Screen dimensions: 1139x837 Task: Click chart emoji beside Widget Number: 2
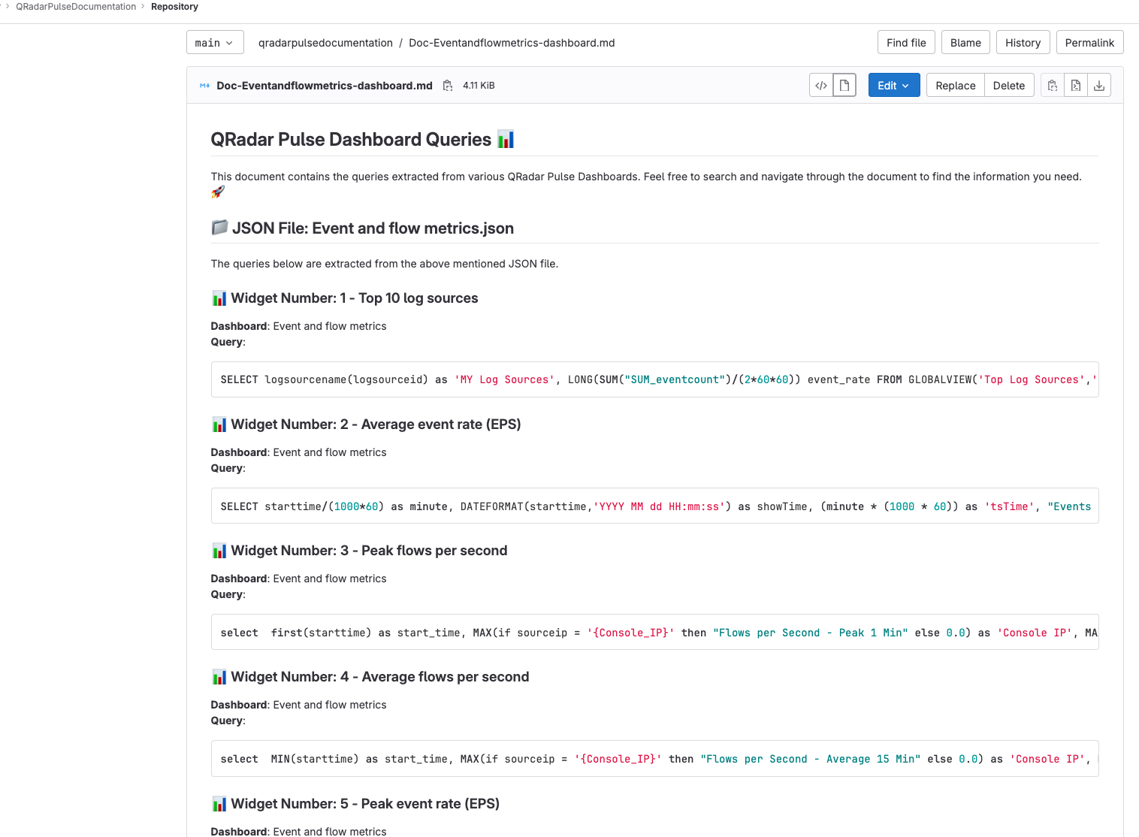[x=219, y=425]
